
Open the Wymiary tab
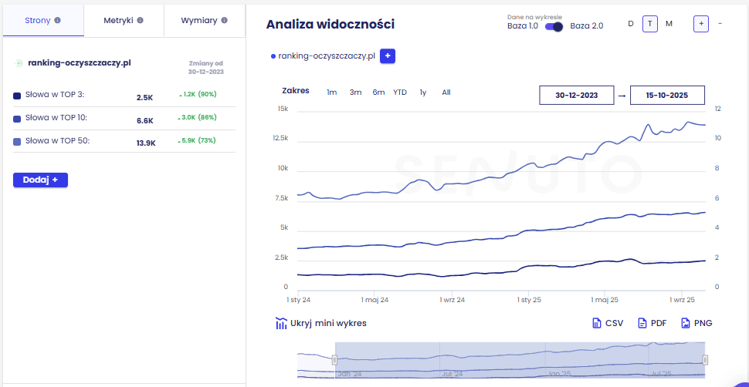click(x=204, y=20)
